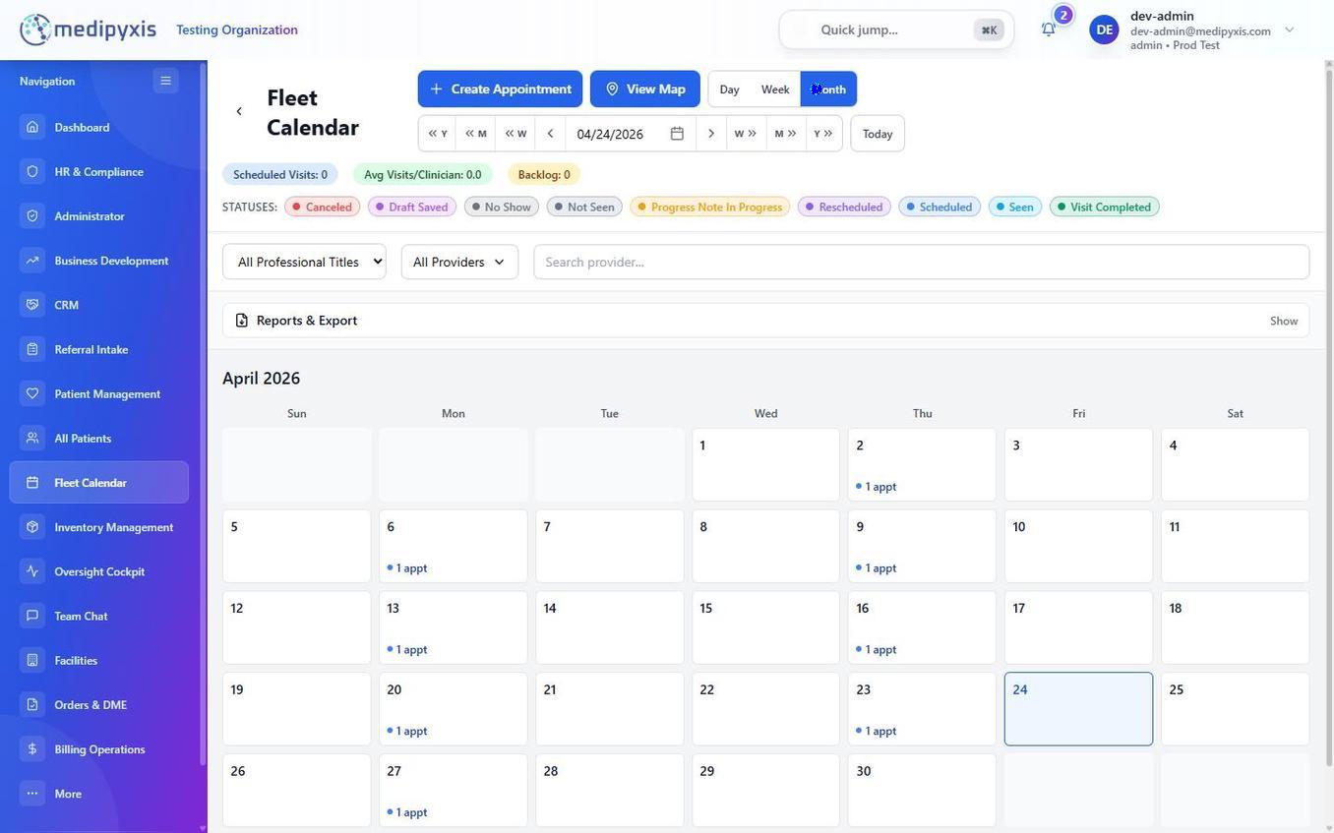
Task: Switch to Week view
Action: 775,89
